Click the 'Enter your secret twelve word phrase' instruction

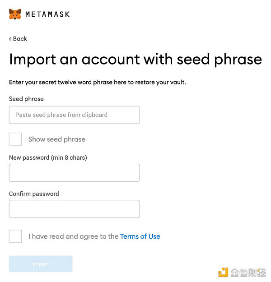pyautogui.click(x=98, y=82)
